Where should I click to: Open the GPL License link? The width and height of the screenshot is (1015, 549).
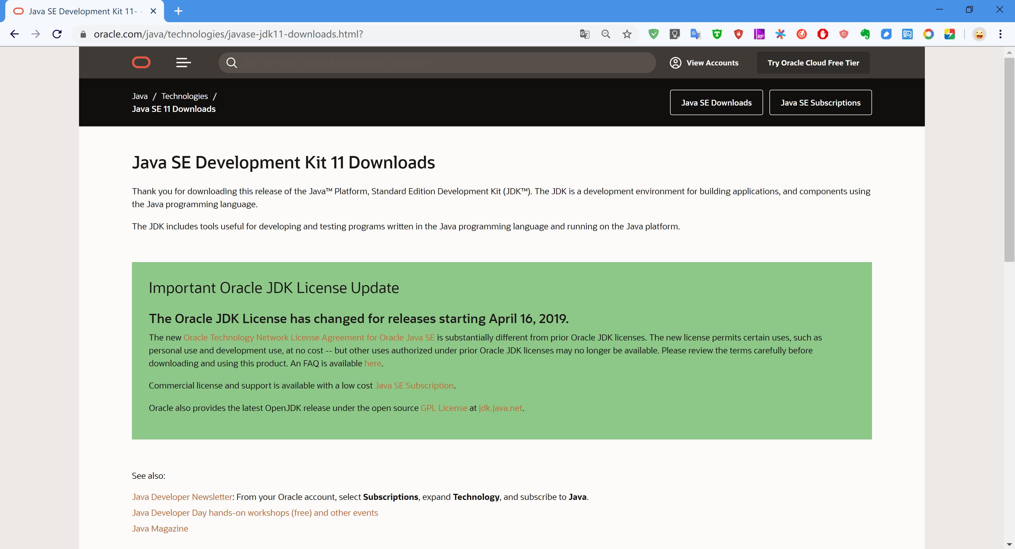444,408
